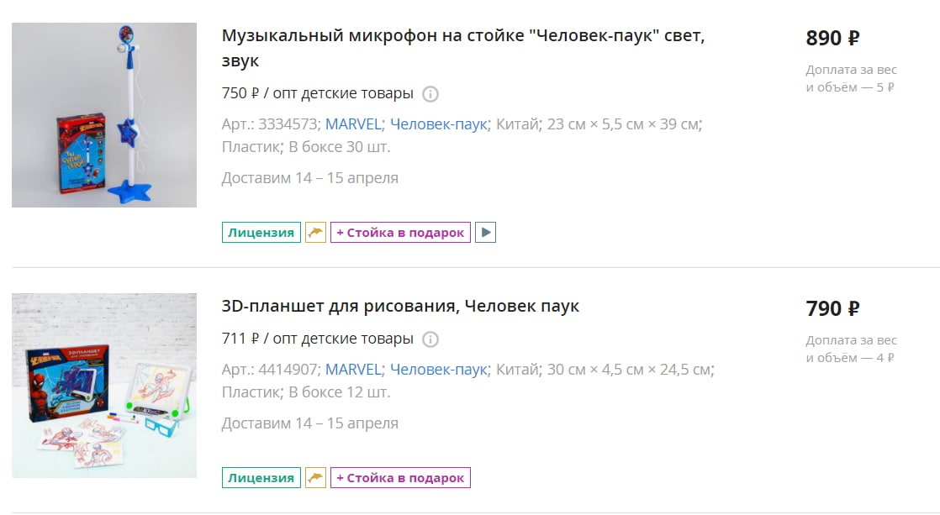Select price text "890 ₽"

point(832,39)
